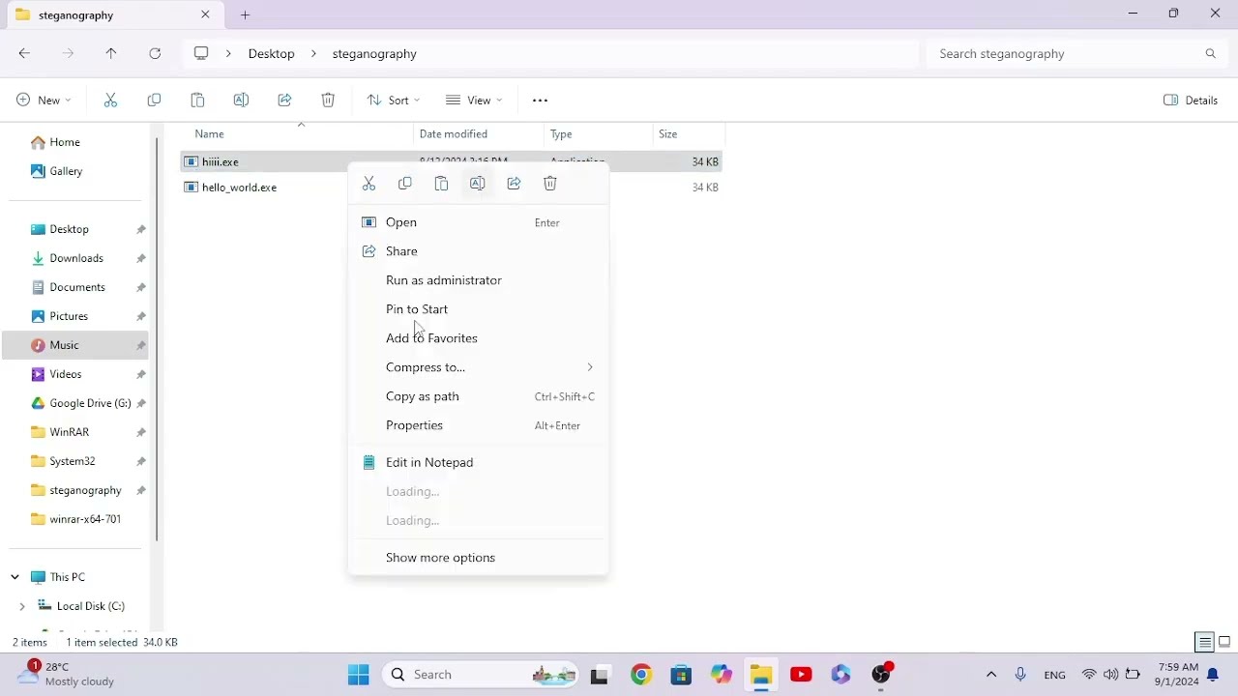Viewport: 1238px width, 696px height.
Task: Select Pin to Start
Action: (x=478, y=309)
